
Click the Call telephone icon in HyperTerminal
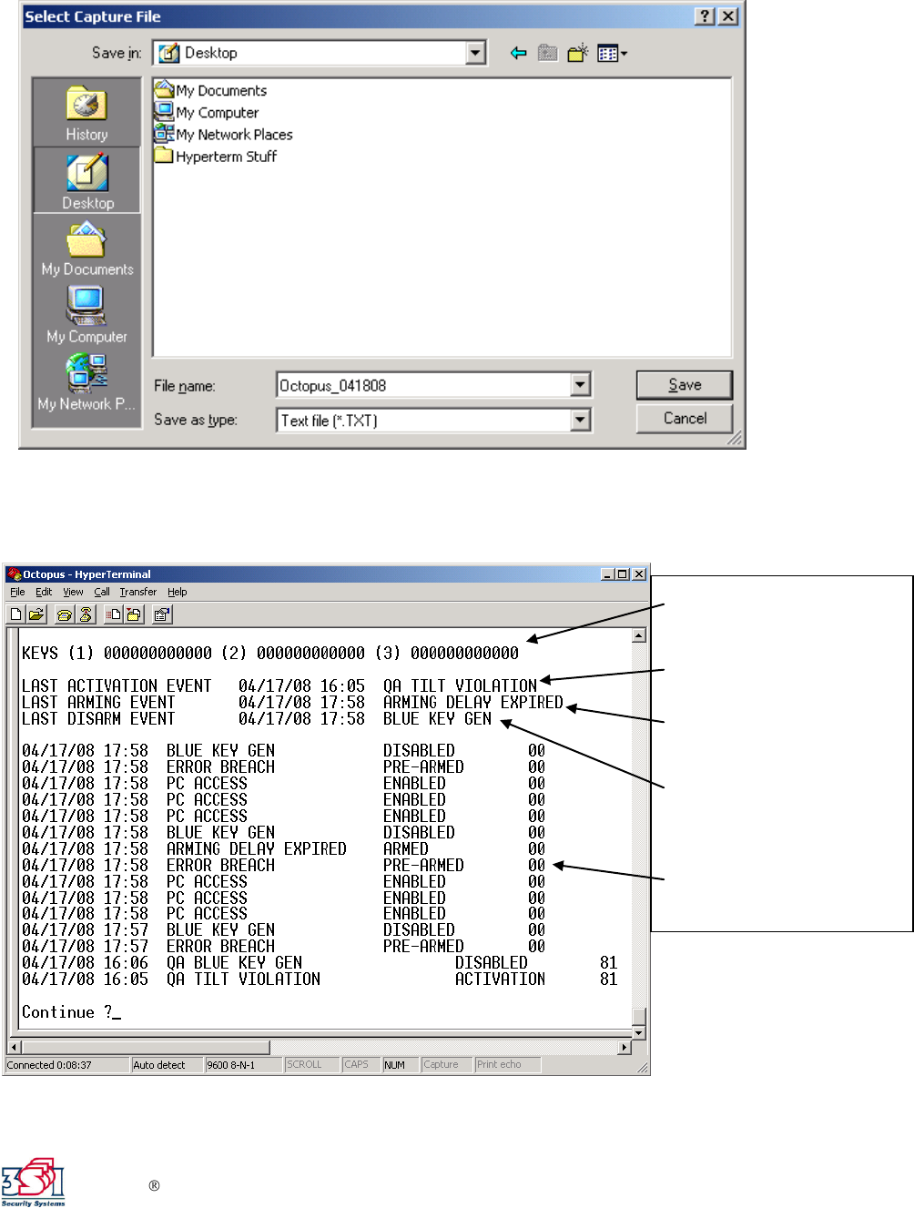(65, 614)
